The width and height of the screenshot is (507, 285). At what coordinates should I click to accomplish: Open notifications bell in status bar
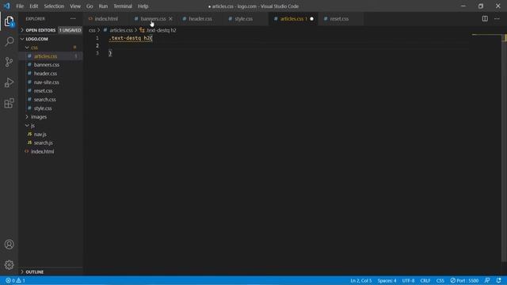(x=499, y=280)
